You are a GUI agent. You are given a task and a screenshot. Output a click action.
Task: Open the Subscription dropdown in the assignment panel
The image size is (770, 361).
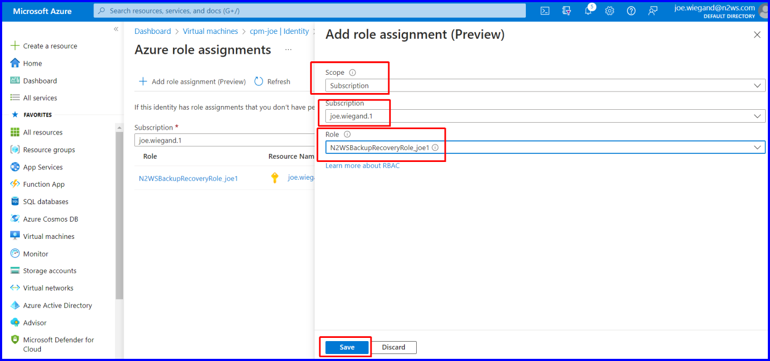coord(545,116)
